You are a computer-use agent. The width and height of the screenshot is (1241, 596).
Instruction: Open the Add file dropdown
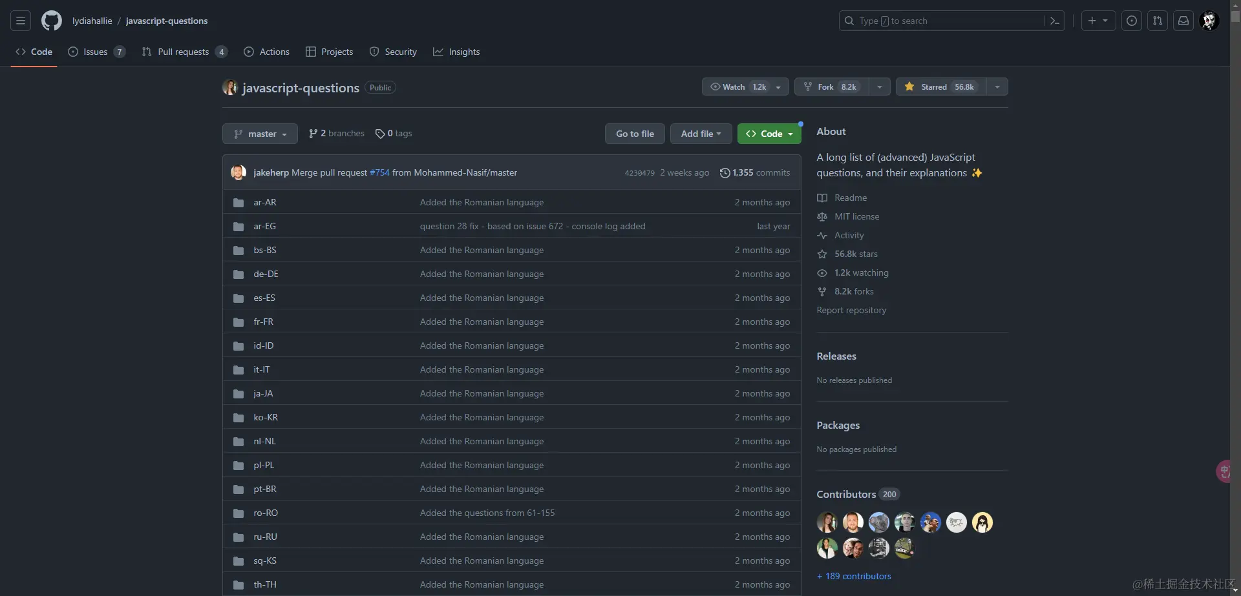coord(701,134)
